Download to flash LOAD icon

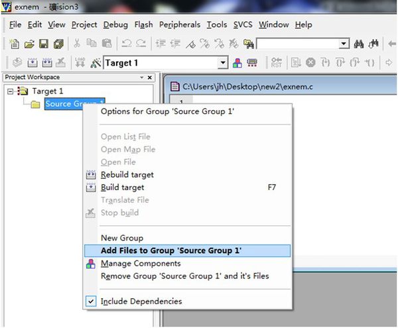tap(80, 62)
